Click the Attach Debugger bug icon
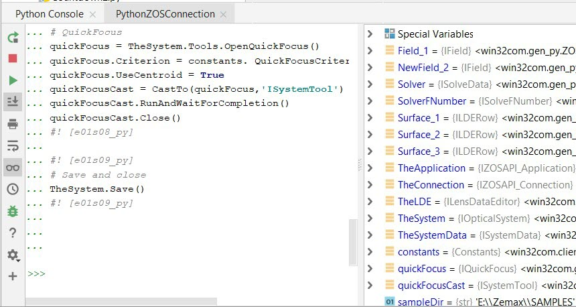576x307 pixels. coord(13,211)
